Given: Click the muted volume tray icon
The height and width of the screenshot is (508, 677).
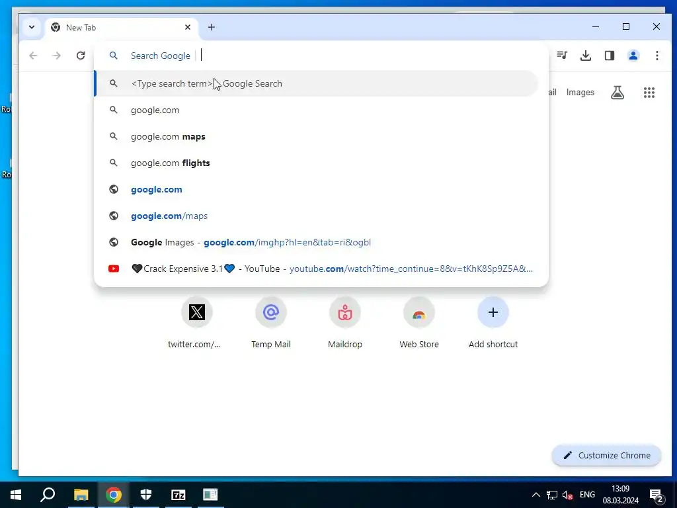Looking at the screenshot, I should coord(567,495).
